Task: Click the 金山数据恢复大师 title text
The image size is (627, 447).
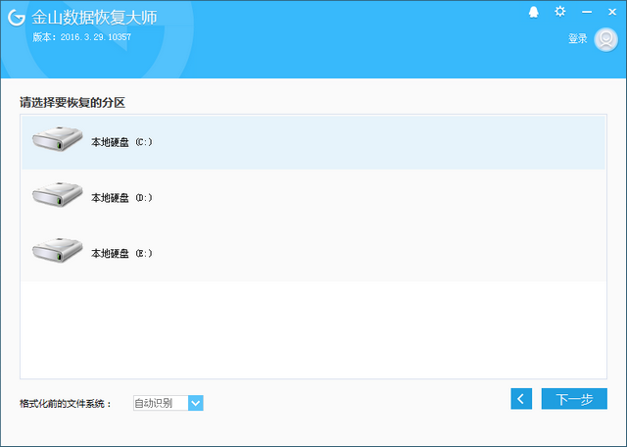Action: (94, 18)
